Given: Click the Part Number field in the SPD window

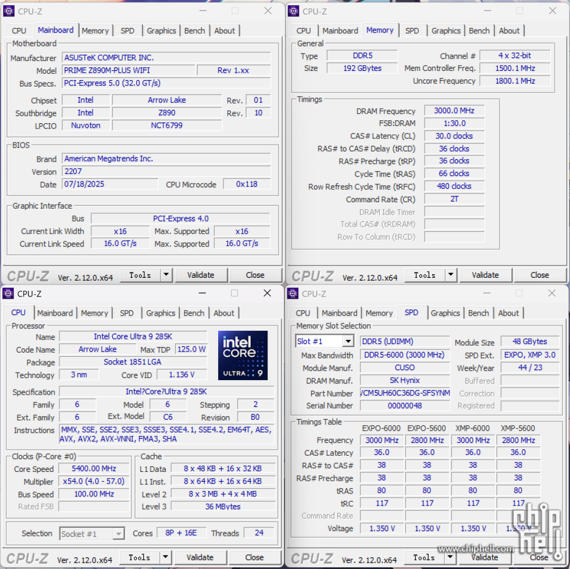Looking at the screenshot, I should pos(405,393).
